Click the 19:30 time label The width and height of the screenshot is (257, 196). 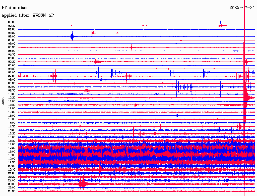click(12, 162)
